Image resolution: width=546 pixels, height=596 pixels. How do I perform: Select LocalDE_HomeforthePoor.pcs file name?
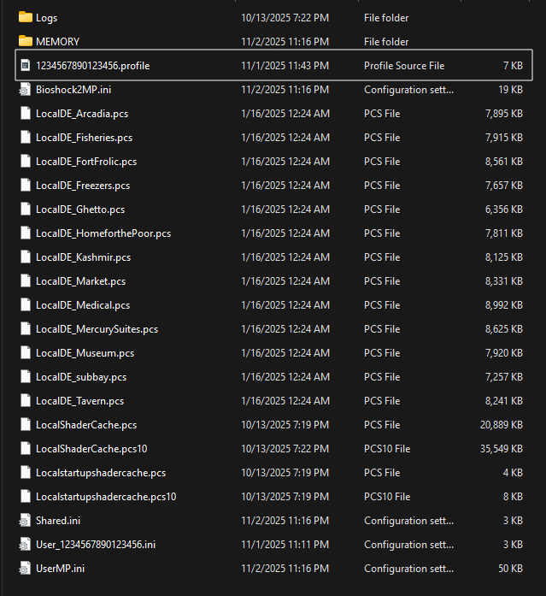click(103, 233)
